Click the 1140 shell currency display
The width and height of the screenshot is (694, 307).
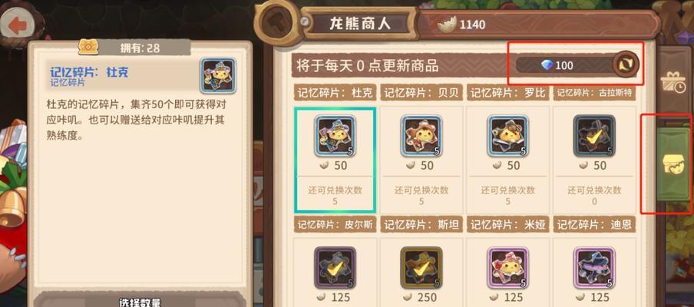pos(462,25)
